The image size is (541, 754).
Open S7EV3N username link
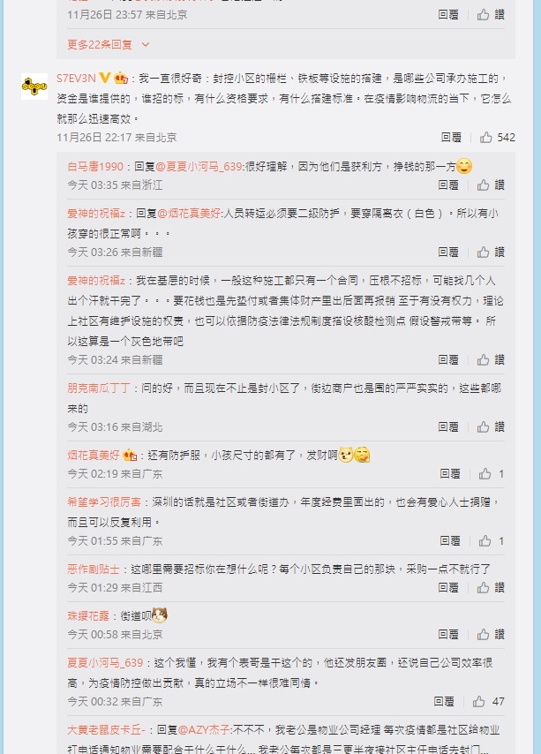click(x=77, y=79)
